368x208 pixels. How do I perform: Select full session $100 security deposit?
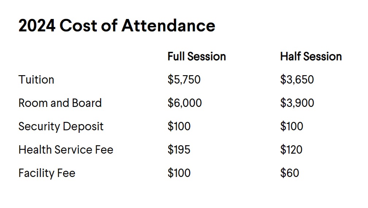[x=179, y=126]
